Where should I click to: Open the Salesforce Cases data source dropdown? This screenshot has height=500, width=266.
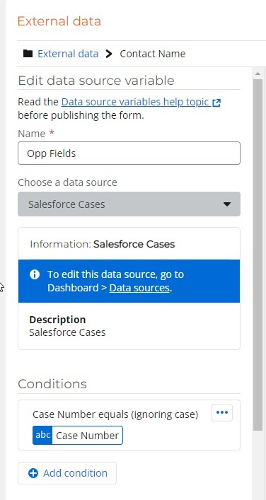click(129, 204)
